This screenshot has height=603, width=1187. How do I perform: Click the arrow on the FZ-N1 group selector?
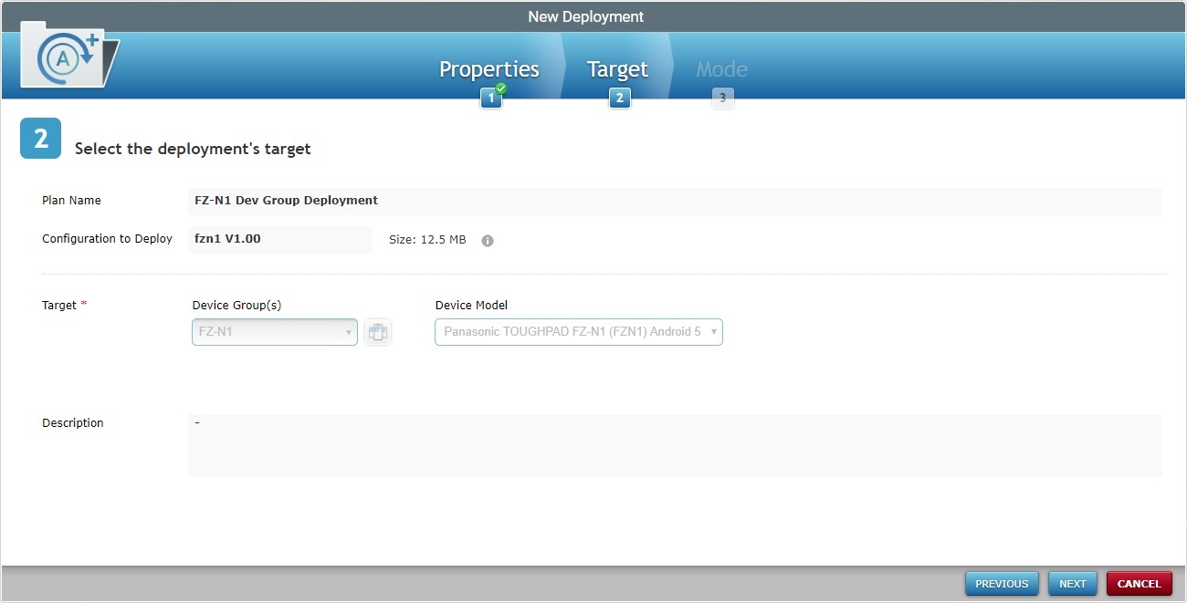(348, 332)
